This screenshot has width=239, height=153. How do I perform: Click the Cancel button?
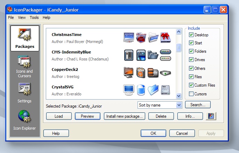pos(182,133)
